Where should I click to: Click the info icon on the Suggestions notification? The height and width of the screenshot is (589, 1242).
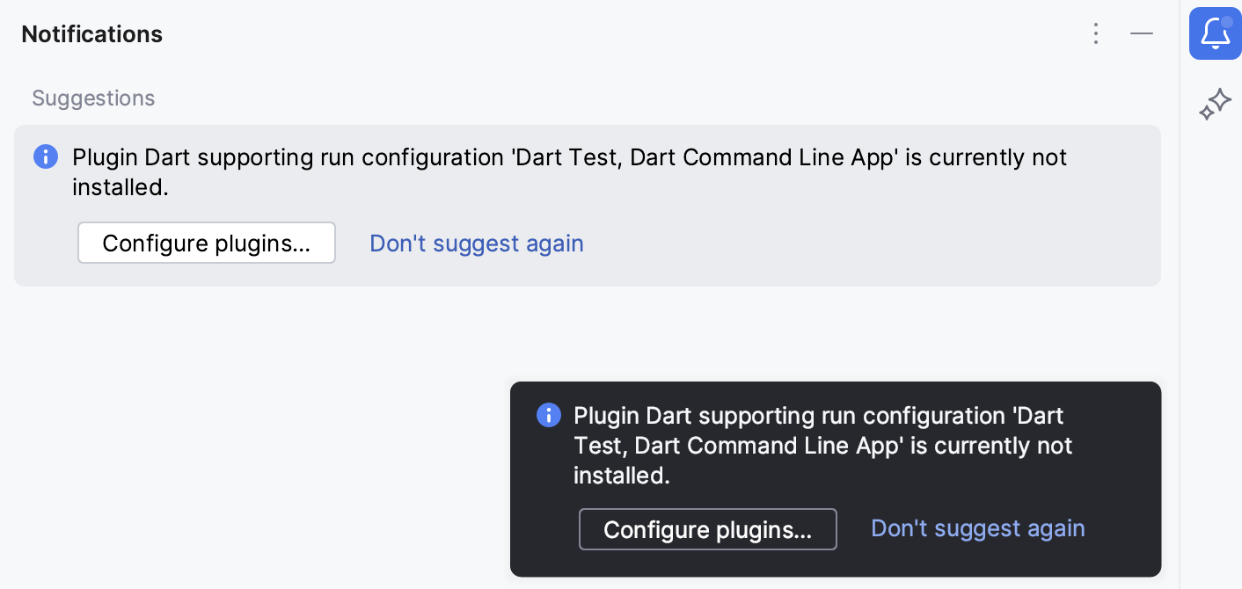click(45, 156)
